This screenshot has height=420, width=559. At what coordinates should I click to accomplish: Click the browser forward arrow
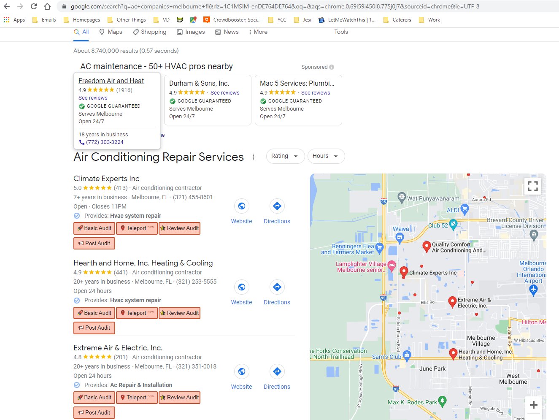[x=20, y=6]
